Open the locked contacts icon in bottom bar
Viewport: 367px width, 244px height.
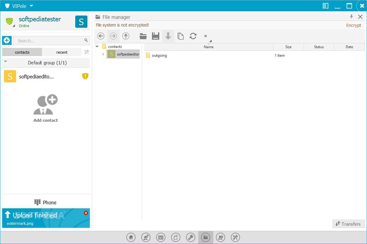(x=221, y=237)
